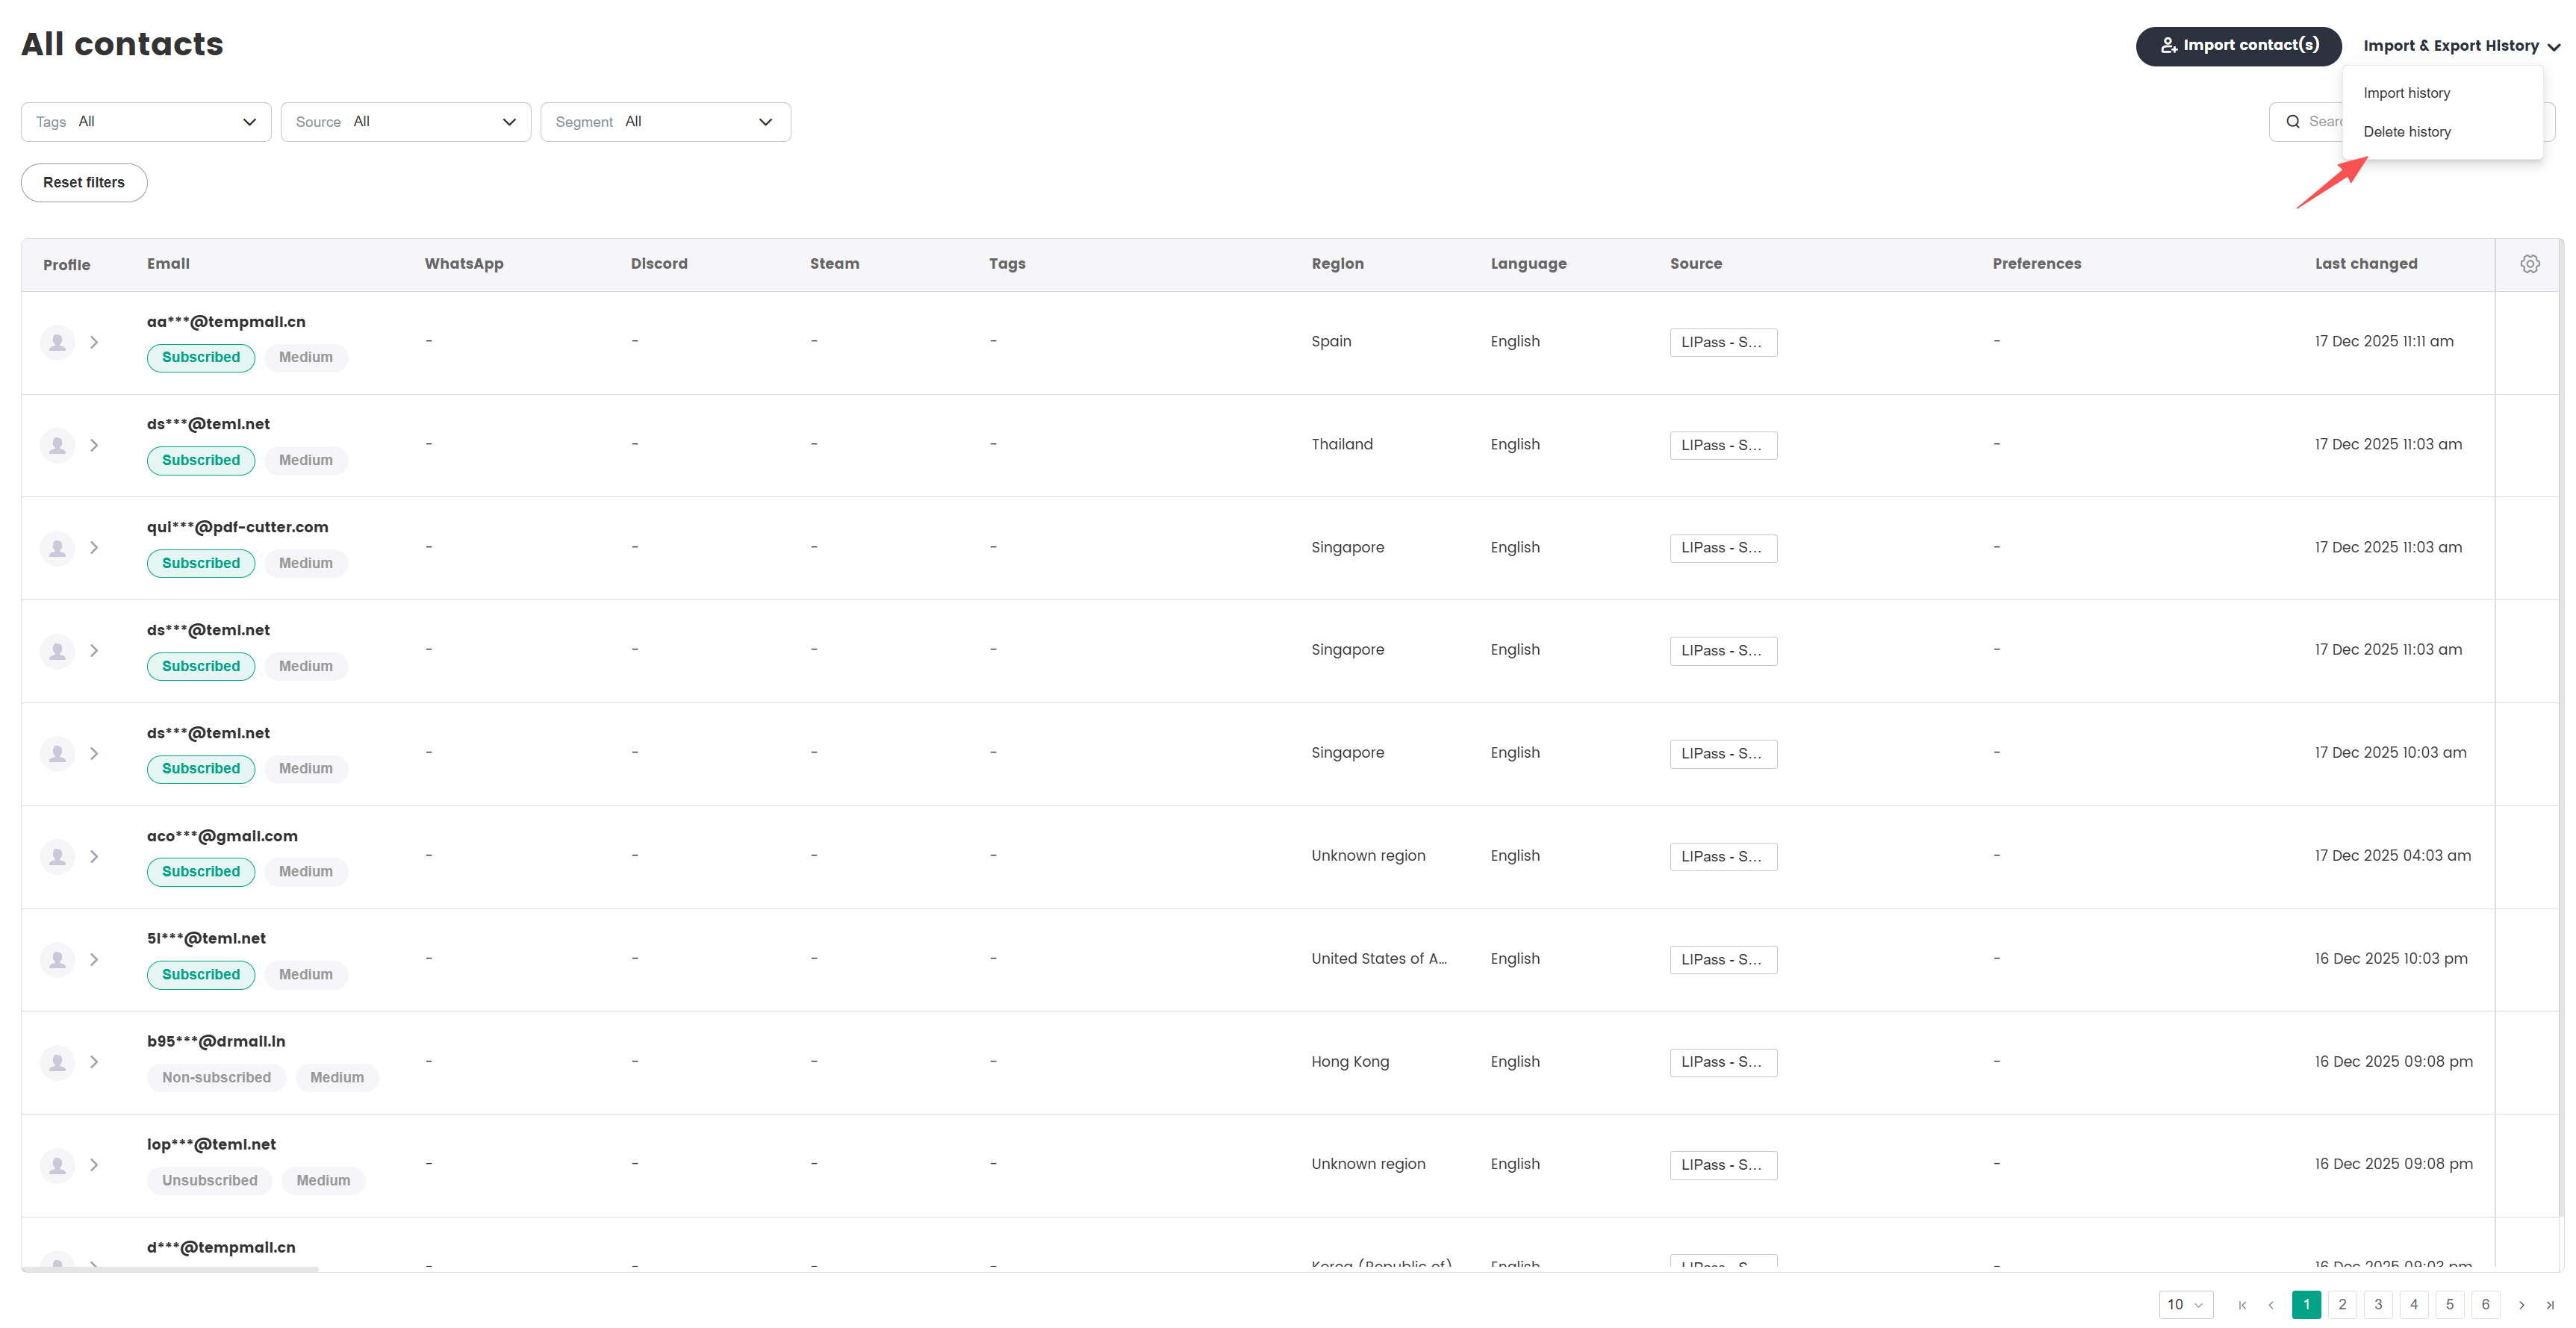This screenshot has width=2576, height=1328.
Task: Click the previous page arrow icon
Action: pyautogui.click(x=2270, y=1304)
